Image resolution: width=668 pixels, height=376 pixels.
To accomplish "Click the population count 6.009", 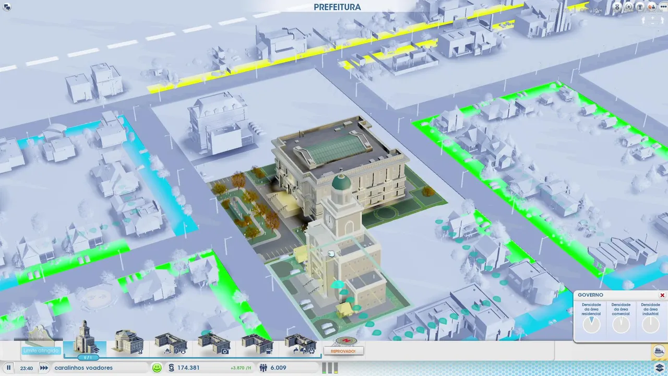I will pyautogui.click(x=278, y=368).
